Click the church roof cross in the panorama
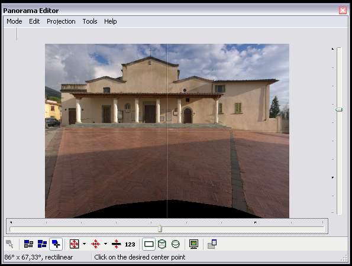This screenshot has height=266, width=352. tap(150, 52)
